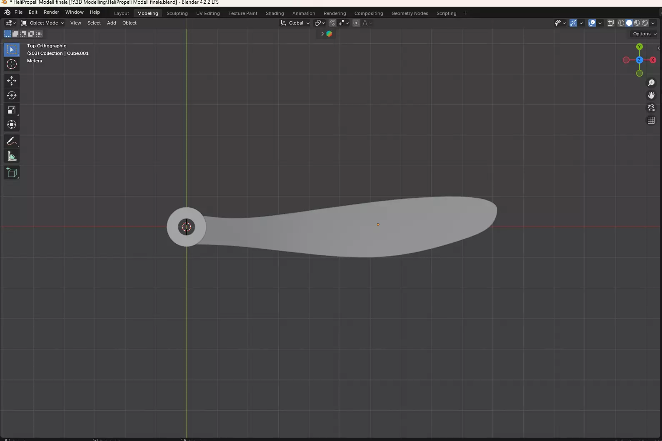Open the proportional falloff dropdown
Image resolution: width=662 pixels, height=441 pixels.
click(367, 23)
